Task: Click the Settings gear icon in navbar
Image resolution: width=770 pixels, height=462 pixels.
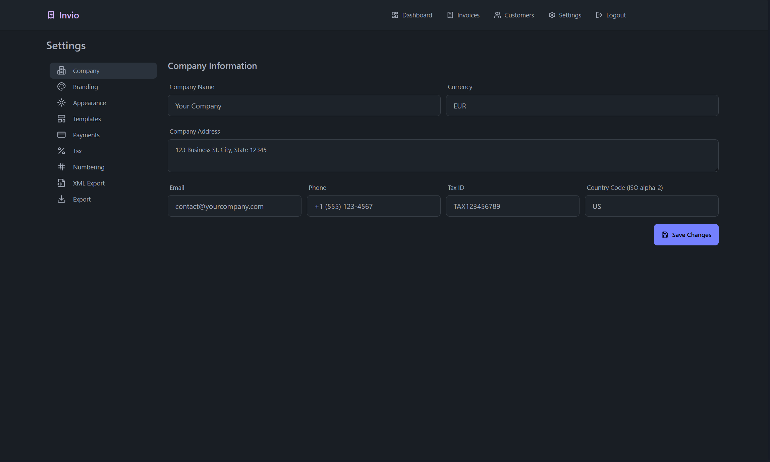Action: (552, 15)
